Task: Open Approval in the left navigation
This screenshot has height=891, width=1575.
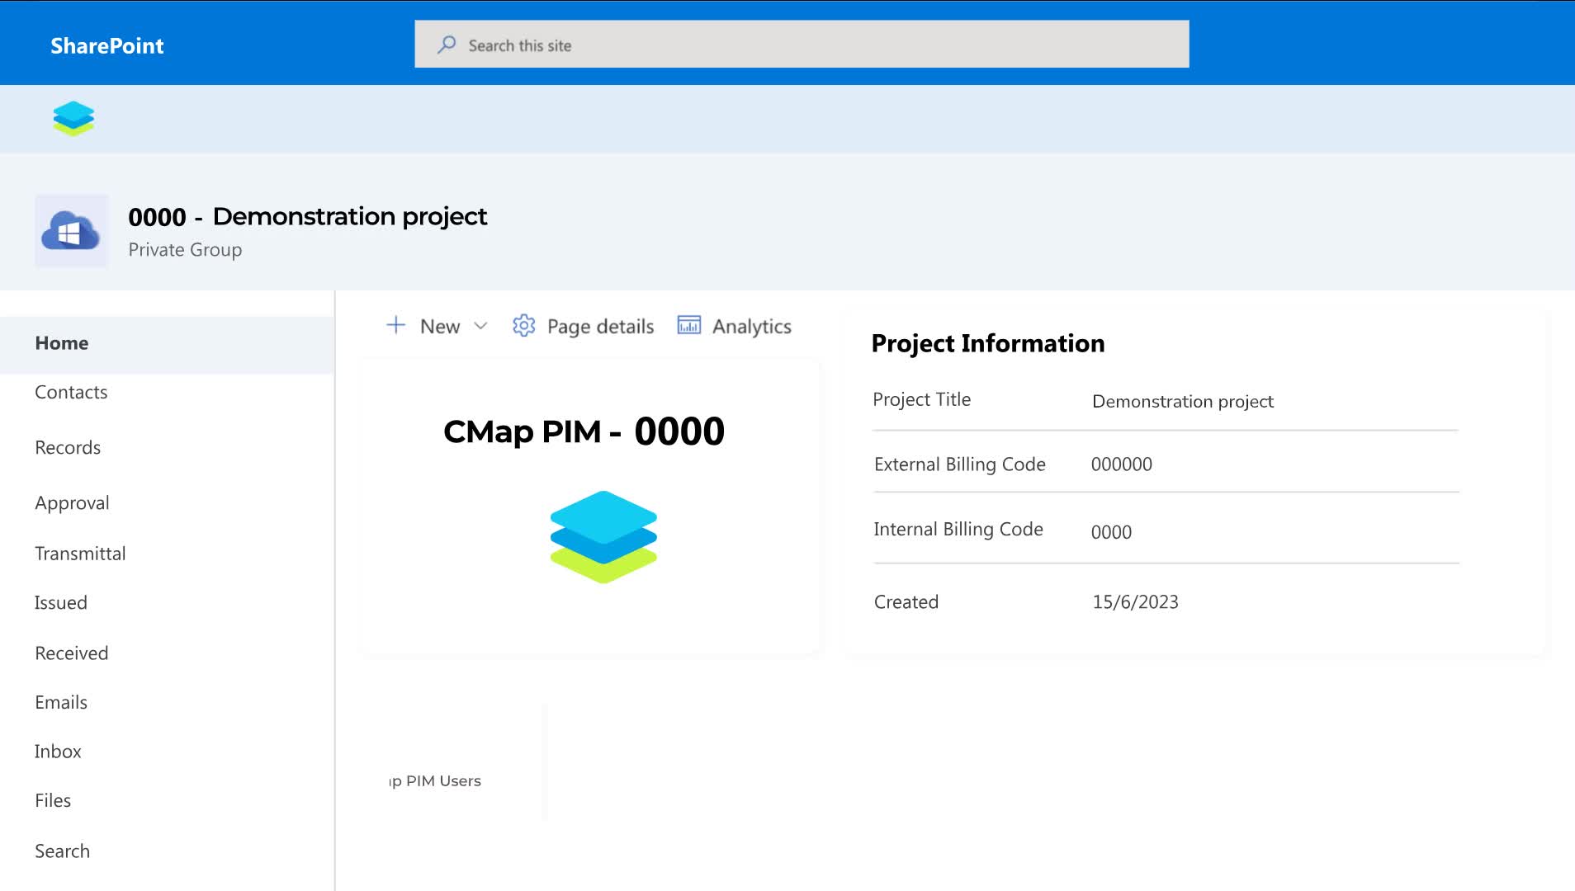Action: pos(72,503)
